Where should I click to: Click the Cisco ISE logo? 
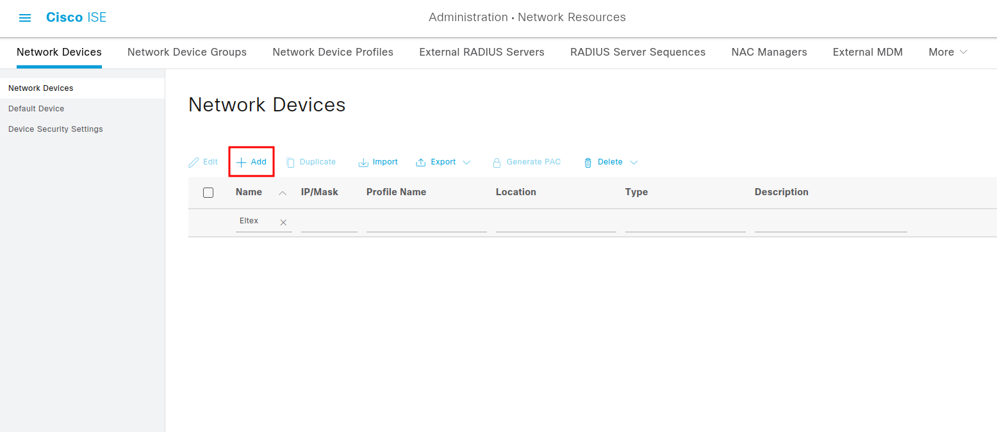click(x=76, y=17)
